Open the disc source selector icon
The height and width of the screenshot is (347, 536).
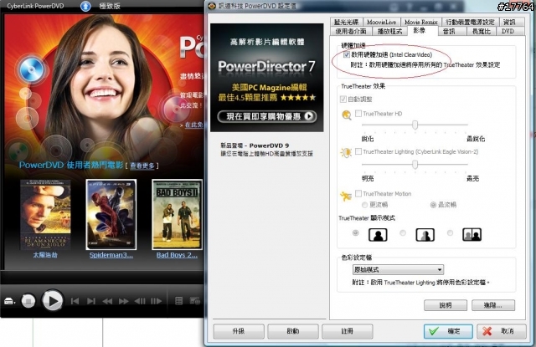tap(9, 301)
